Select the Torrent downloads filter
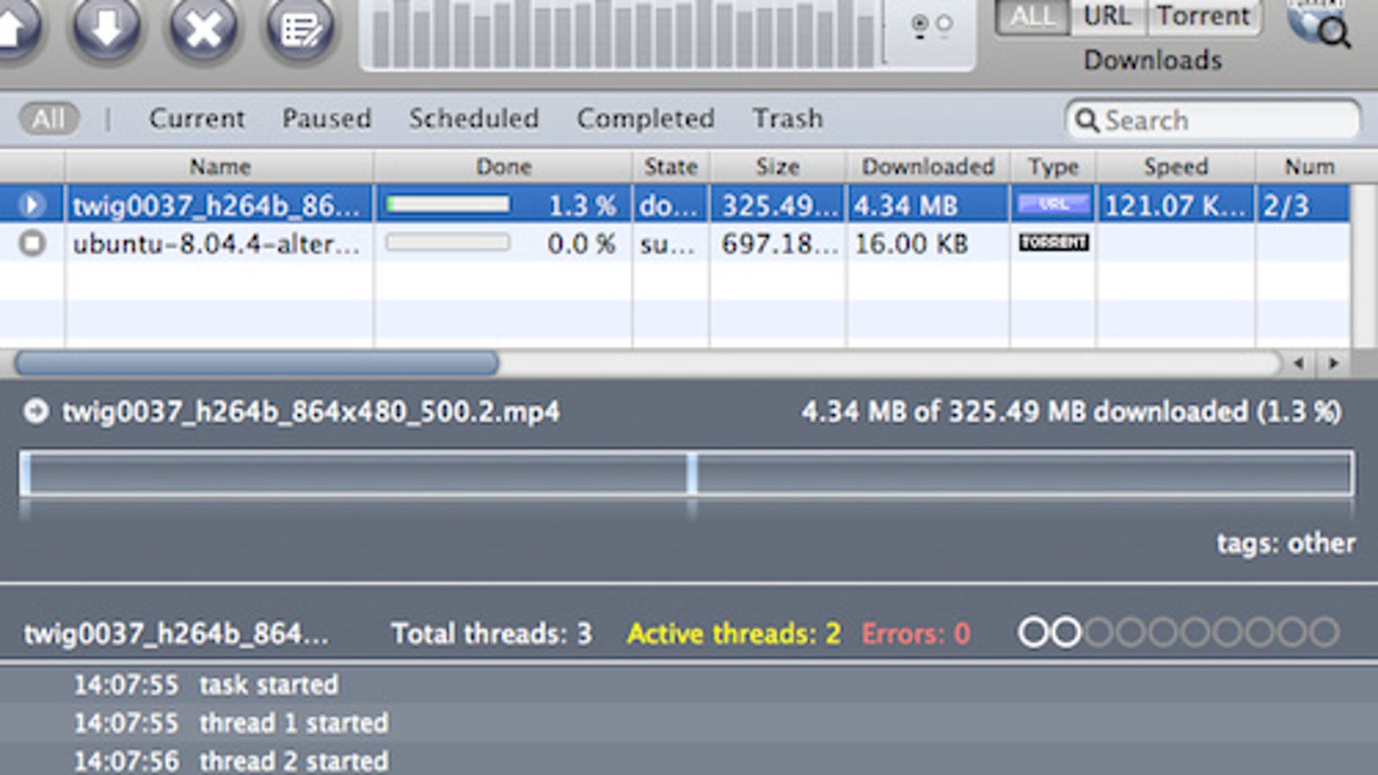The width and height of the screenshot is (1378, 775). click(x=1203, y=16)
